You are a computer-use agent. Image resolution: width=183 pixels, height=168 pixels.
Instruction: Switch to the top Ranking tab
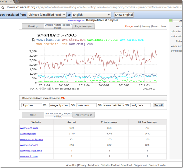point(33,26)
